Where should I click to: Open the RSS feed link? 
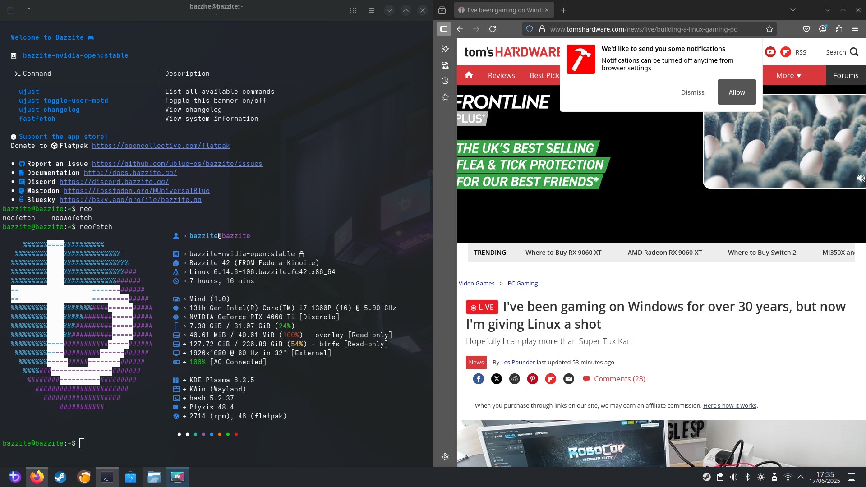801,52
